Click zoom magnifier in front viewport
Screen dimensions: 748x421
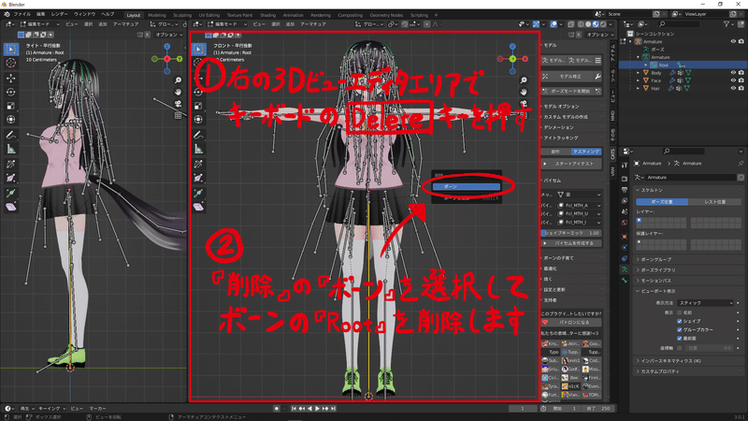click(x=524, y=80)
